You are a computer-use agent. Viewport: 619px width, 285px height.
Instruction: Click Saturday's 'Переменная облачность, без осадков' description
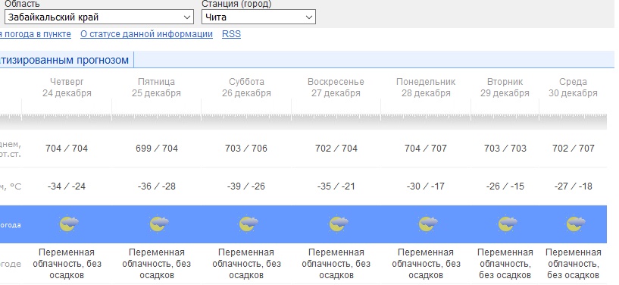(x=246, y=264)
